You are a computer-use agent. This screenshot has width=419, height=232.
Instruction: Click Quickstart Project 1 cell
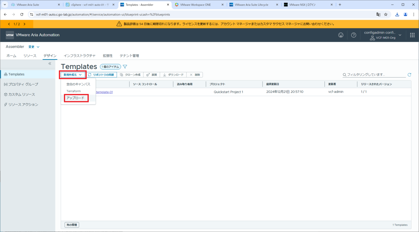tap(228, 92)
